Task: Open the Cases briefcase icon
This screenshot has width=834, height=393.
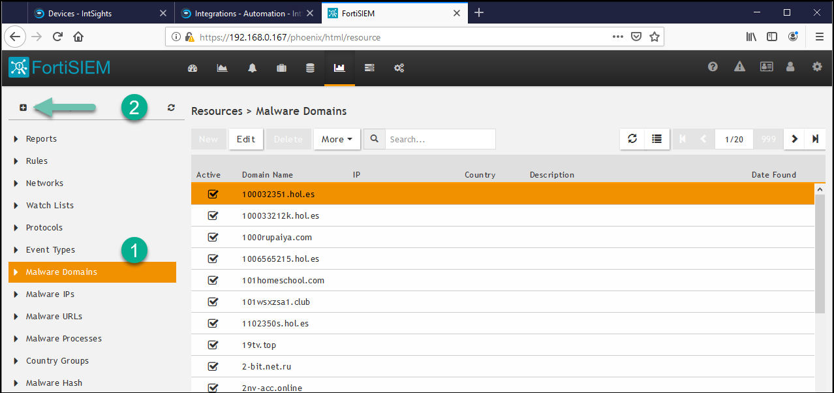Action: click(x=282, y=68)
